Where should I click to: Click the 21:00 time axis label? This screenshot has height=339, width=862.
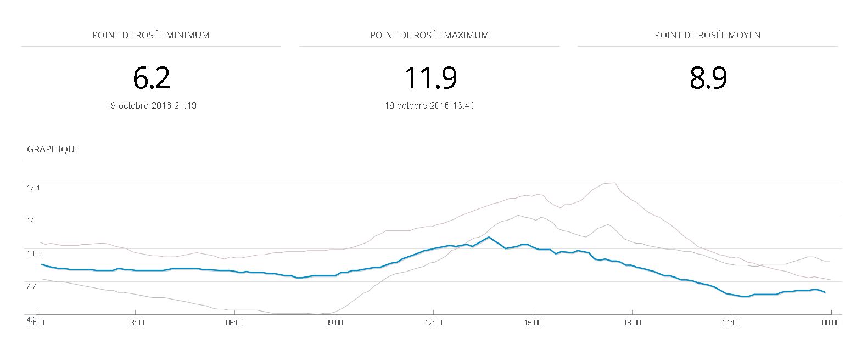click(x=732, y=323)
